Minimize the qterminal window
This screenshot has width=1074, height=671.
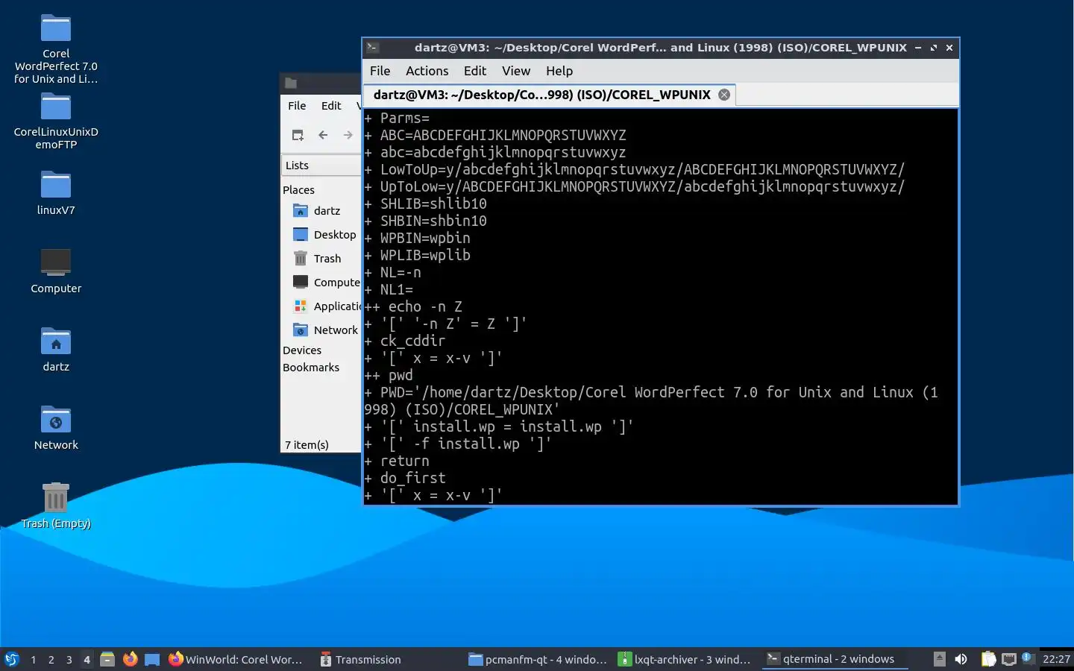918,48
